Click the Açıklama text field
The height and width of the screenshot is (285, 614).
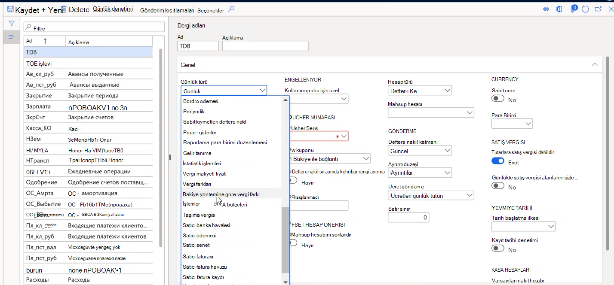(265, 46)
